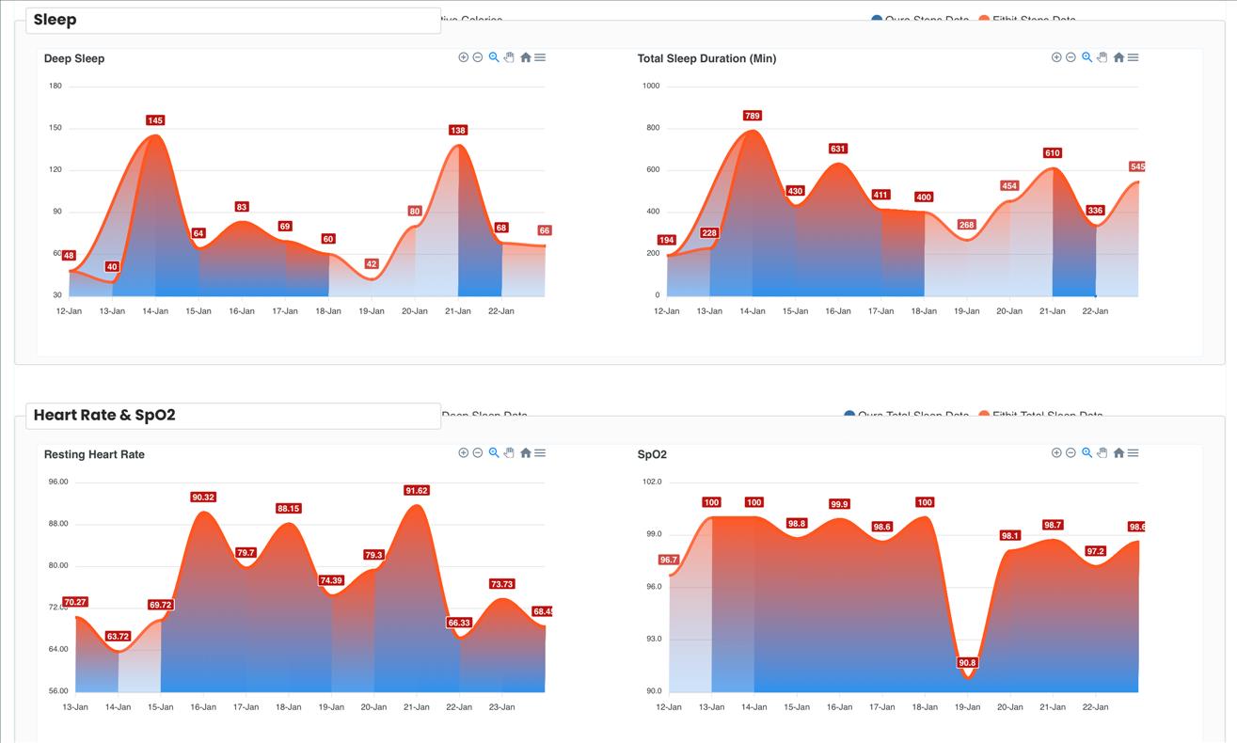This screenshot has height=743, width=1237.
Task: Open the Deep Sleep chart hamburger menu
Action: pyautogui.click(x=540, y=57)
